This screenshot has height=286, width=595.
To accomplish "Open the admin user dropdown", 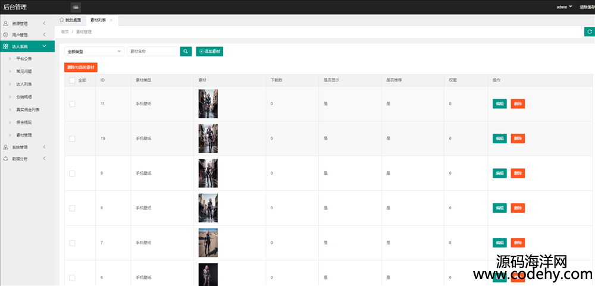I will [x=564, y=7].
